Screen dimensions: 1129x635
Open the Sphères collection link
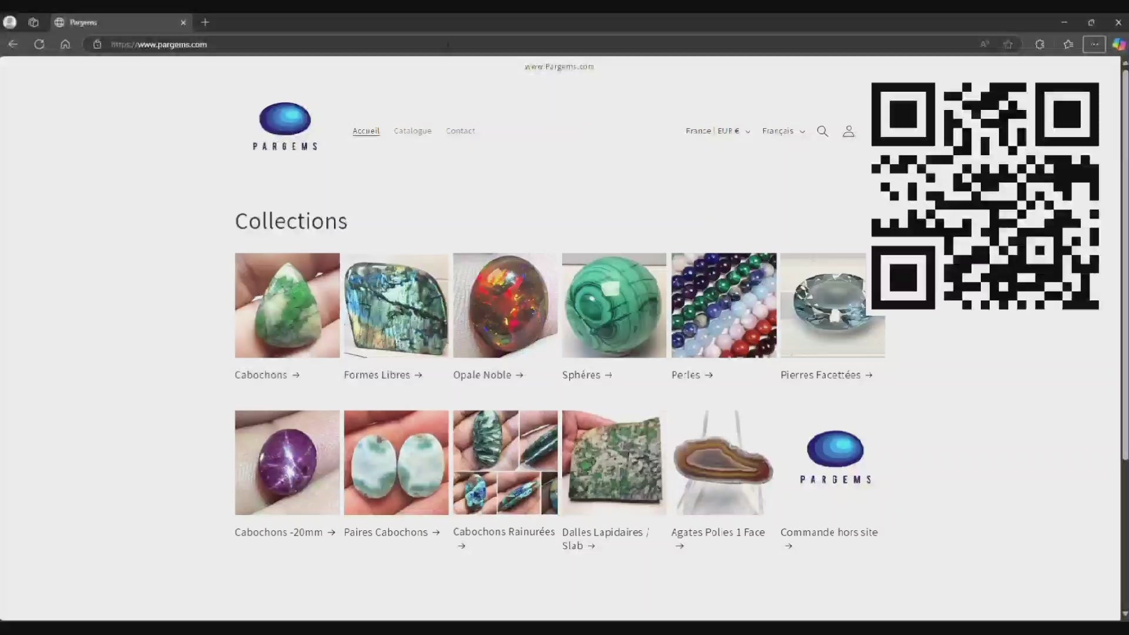(587, 375)
